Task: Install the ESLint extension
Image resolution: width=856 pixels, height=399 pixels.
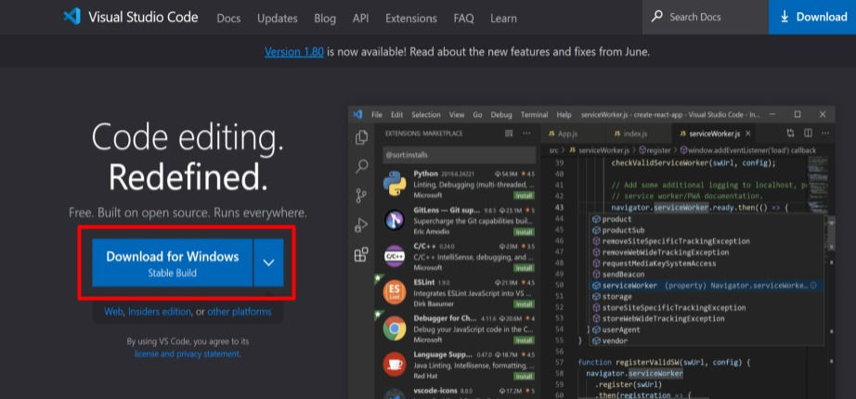Action: pyautogui.click(x=524, y=304)
